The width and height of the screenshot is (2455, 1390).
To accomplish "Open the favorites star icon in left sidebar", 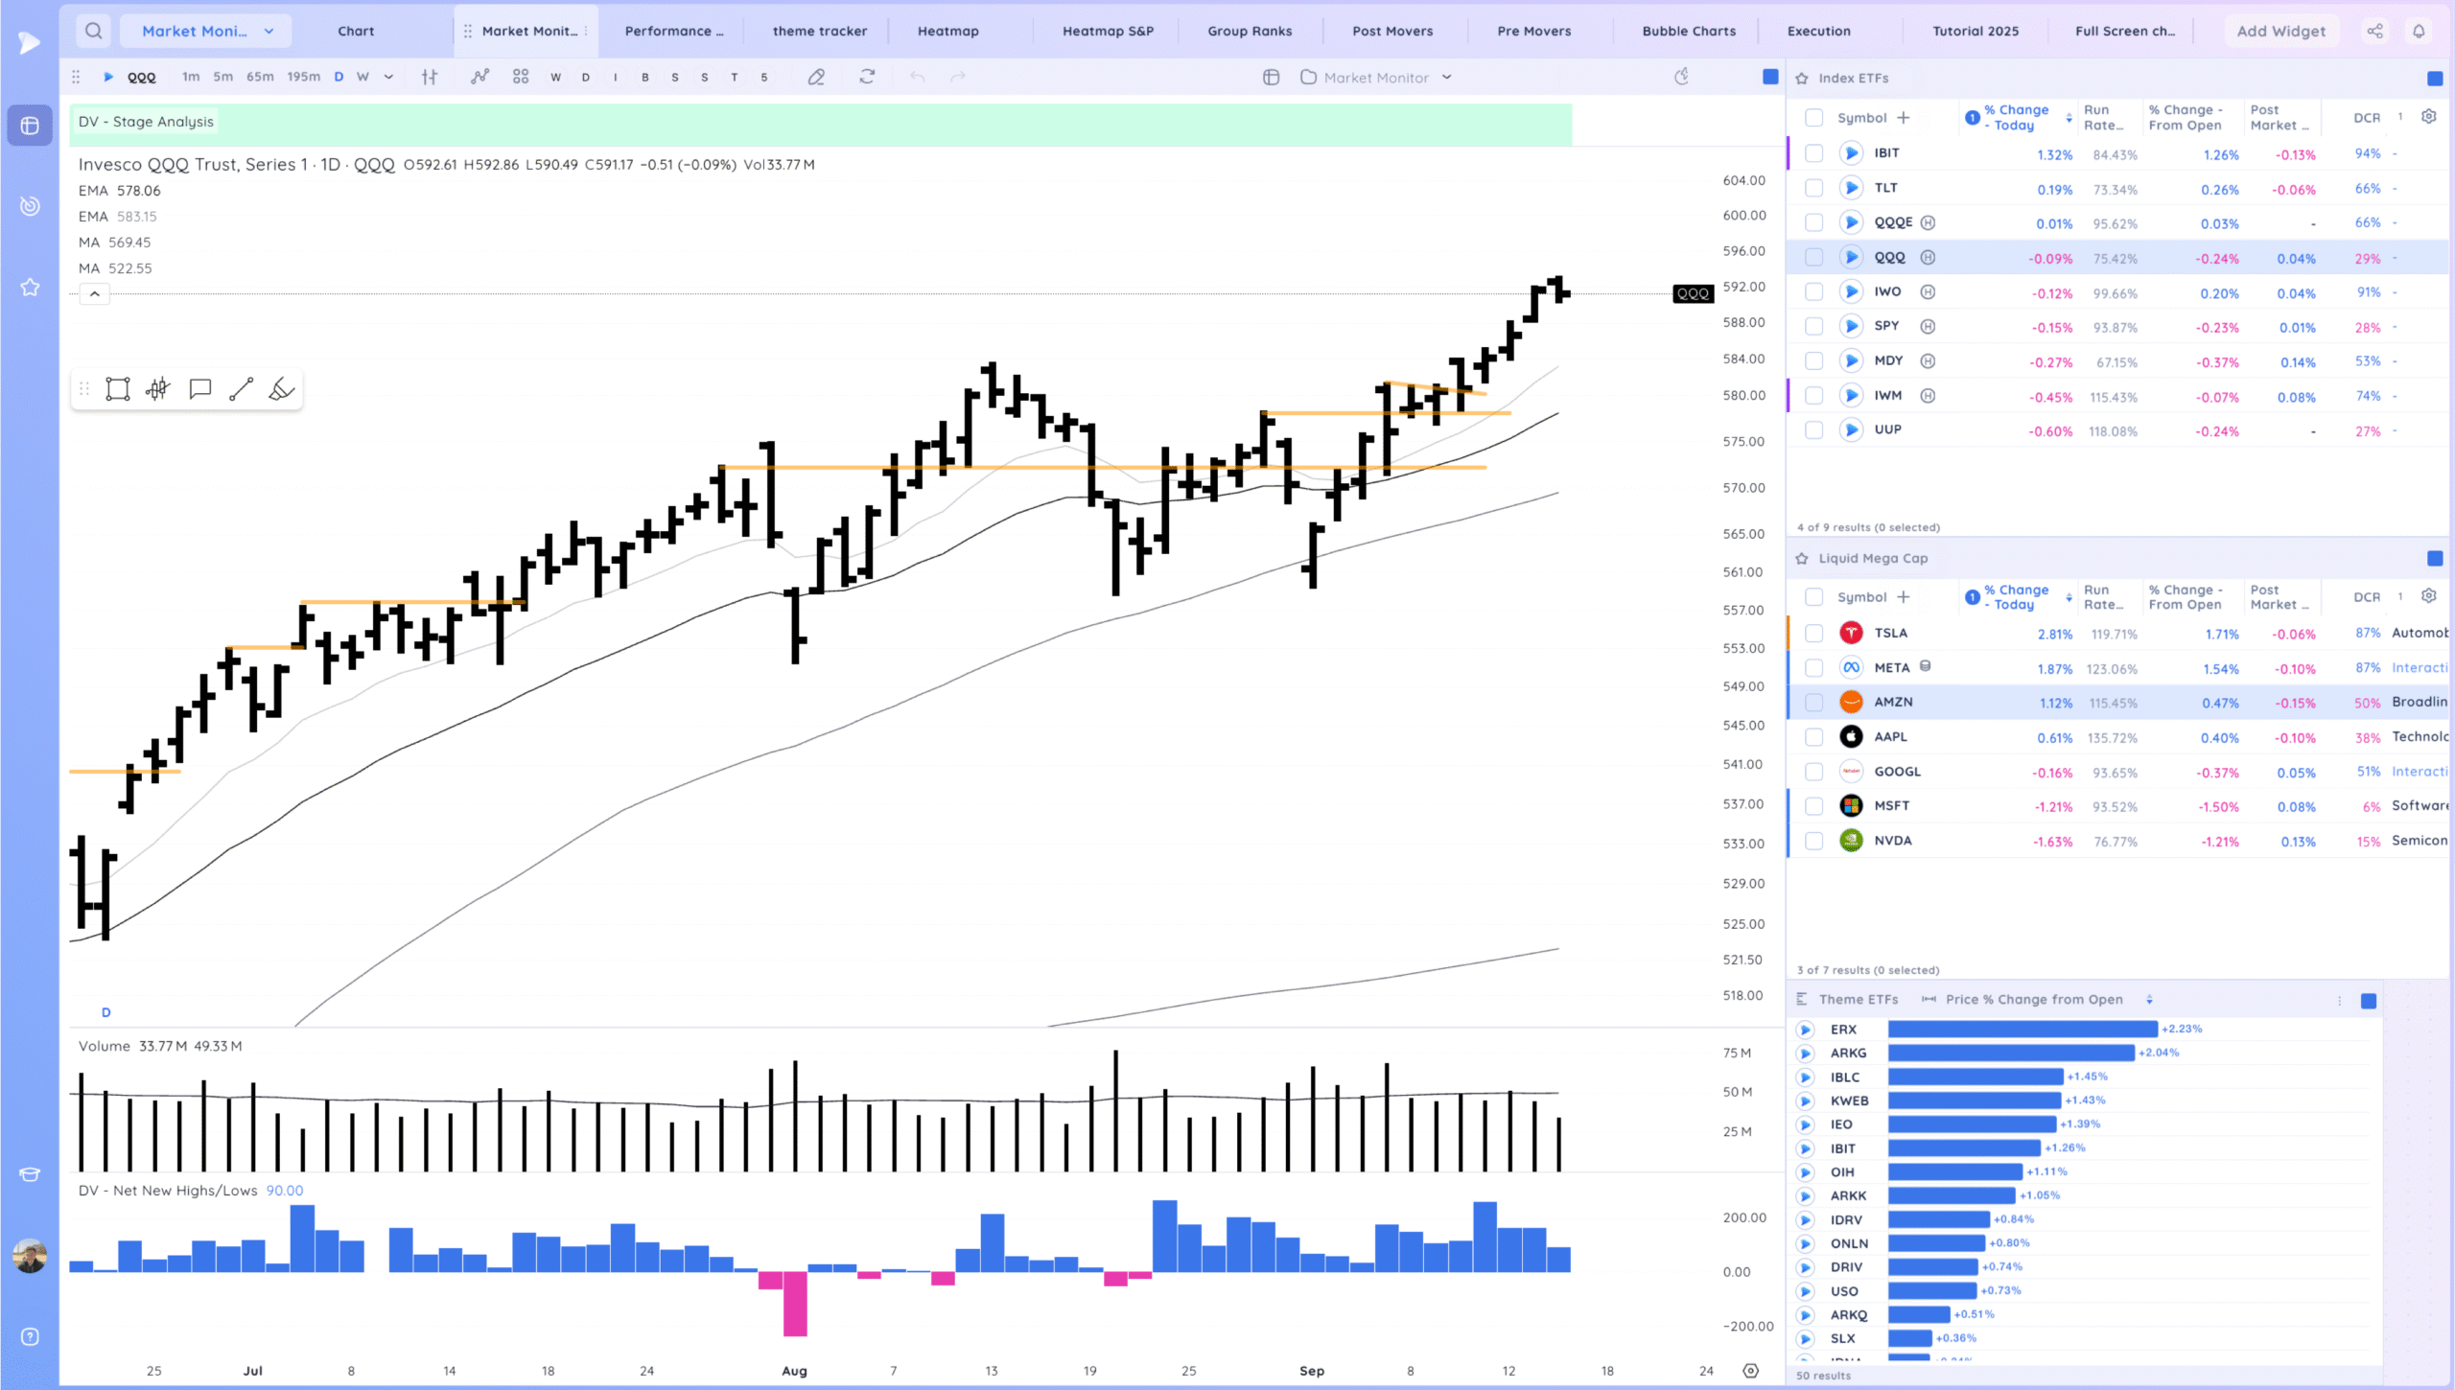I will tap(30, 287).
